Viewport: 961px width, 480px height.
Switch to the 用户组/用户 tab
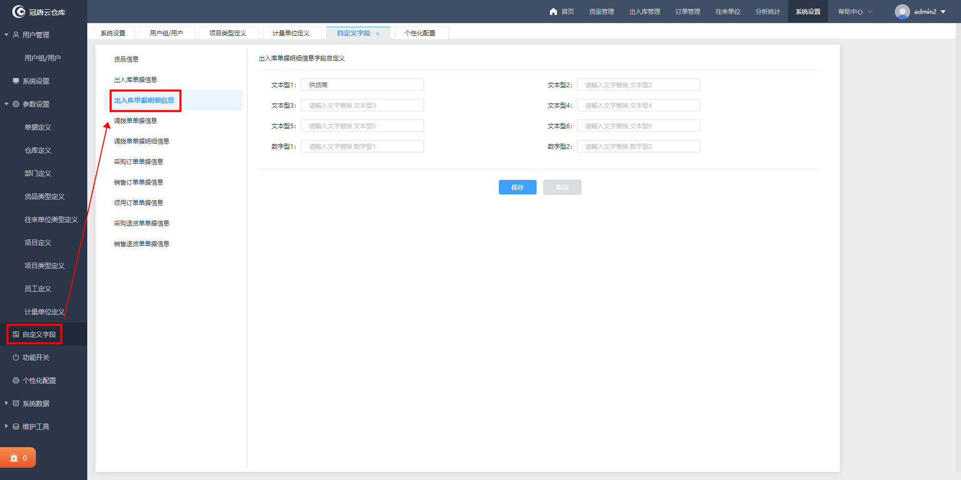tap(166, 33)
